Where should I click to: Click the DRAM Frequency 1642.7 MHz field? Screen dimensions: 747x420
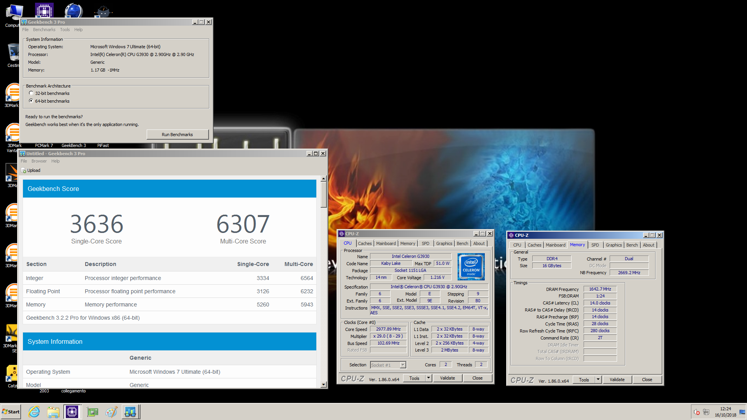click(x=600, y=289)
